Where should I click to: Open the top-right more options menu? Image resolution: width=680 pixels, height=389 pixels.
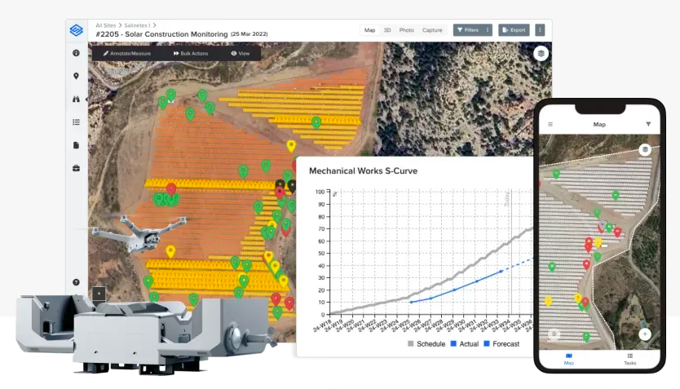tap(540, 30)
